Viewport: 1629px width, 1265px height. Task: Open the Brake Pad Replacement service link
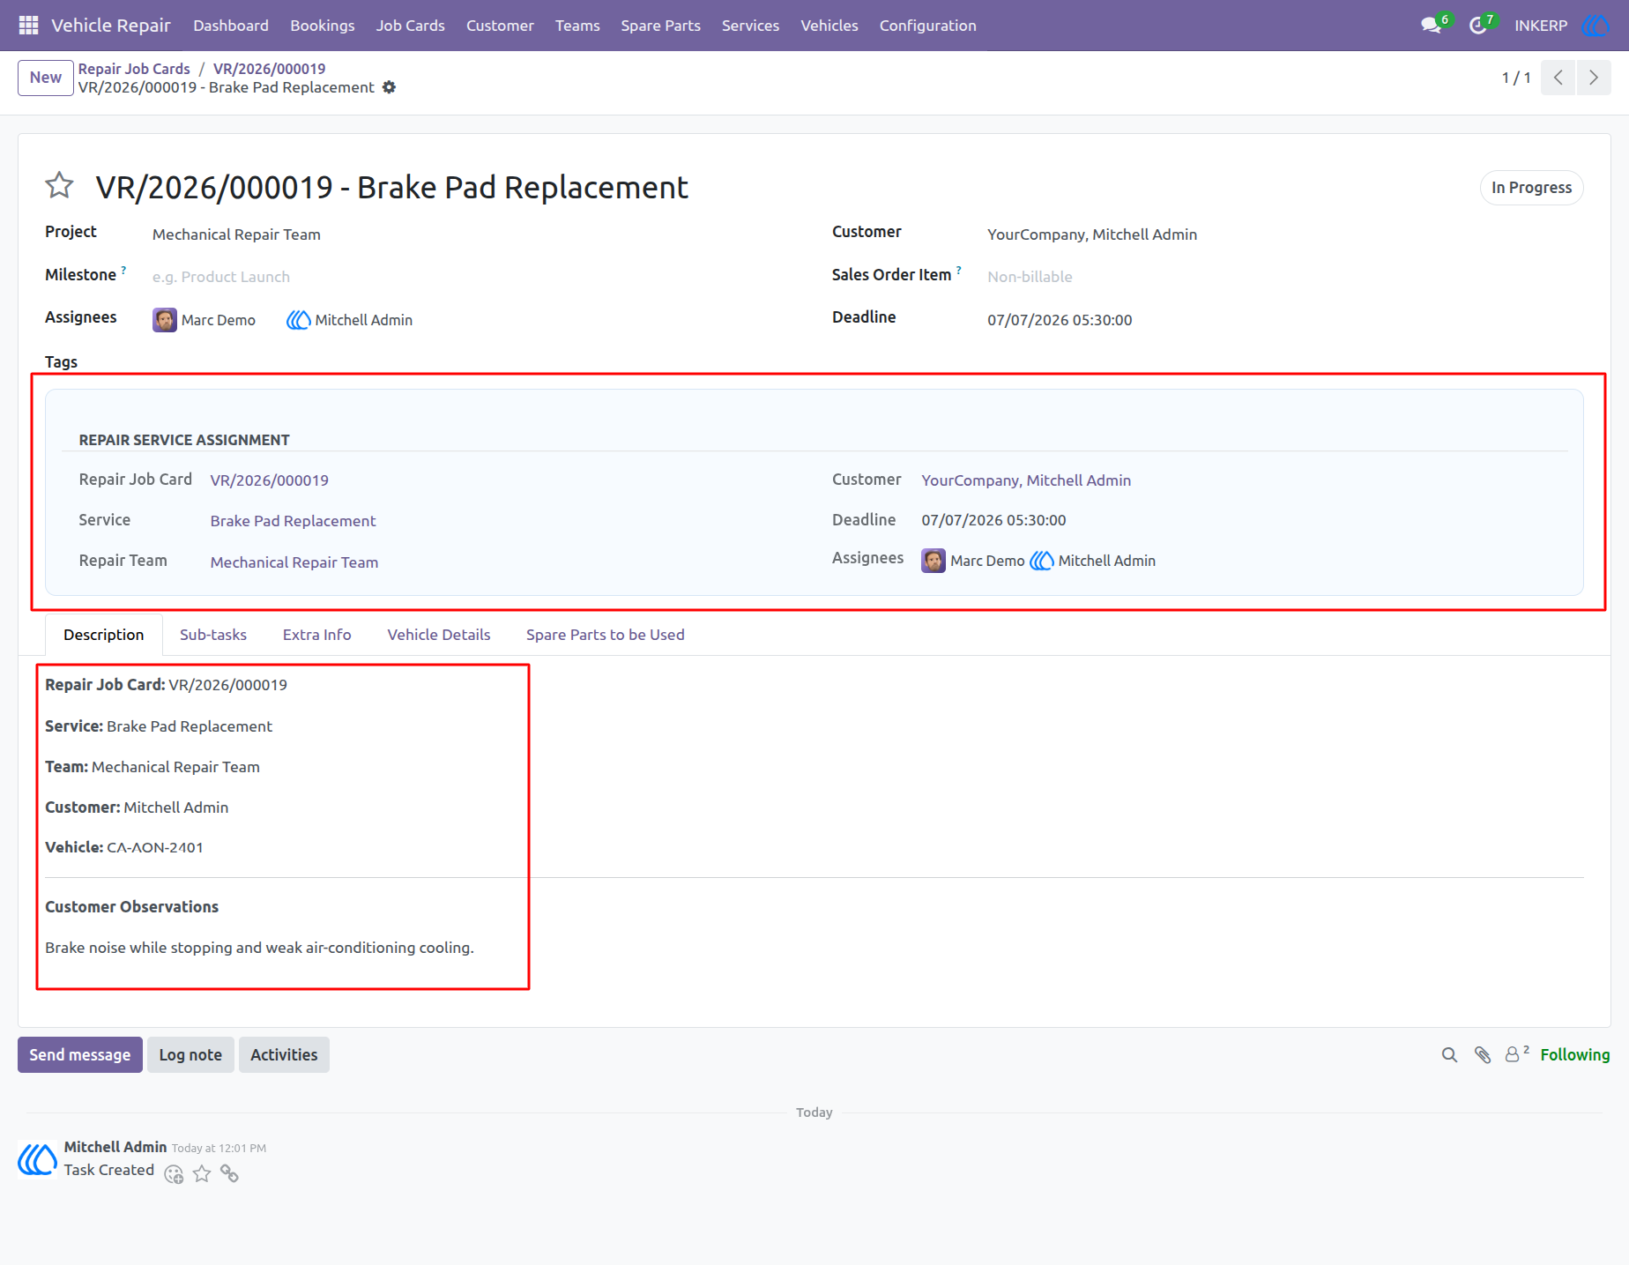coord(294,521)
